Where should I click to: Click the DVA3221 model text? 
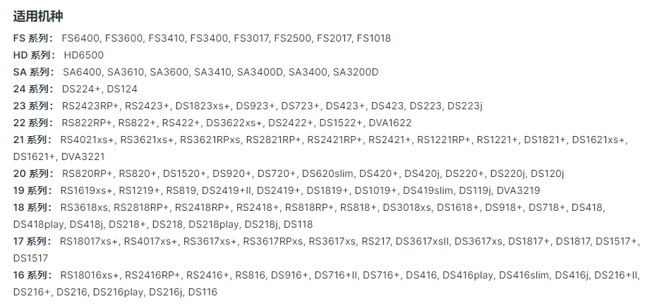coord(83,157)
